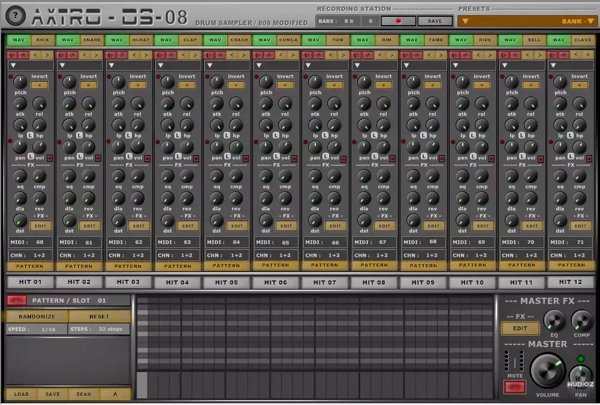
Task: Click the A button on the RIM strip
Action: click(368, 56)
